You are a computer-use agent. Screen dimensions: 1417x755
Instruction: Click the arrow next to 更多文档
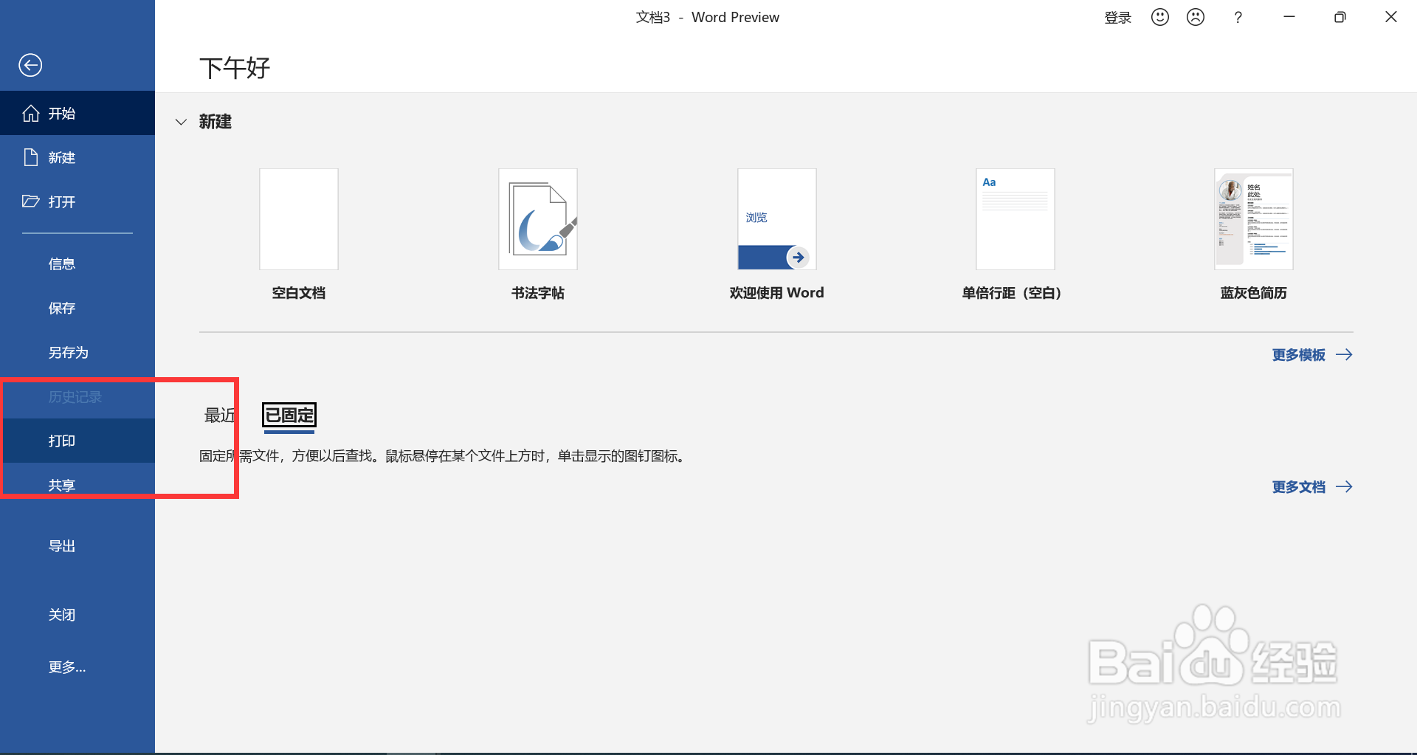(x=1345, y=487)
